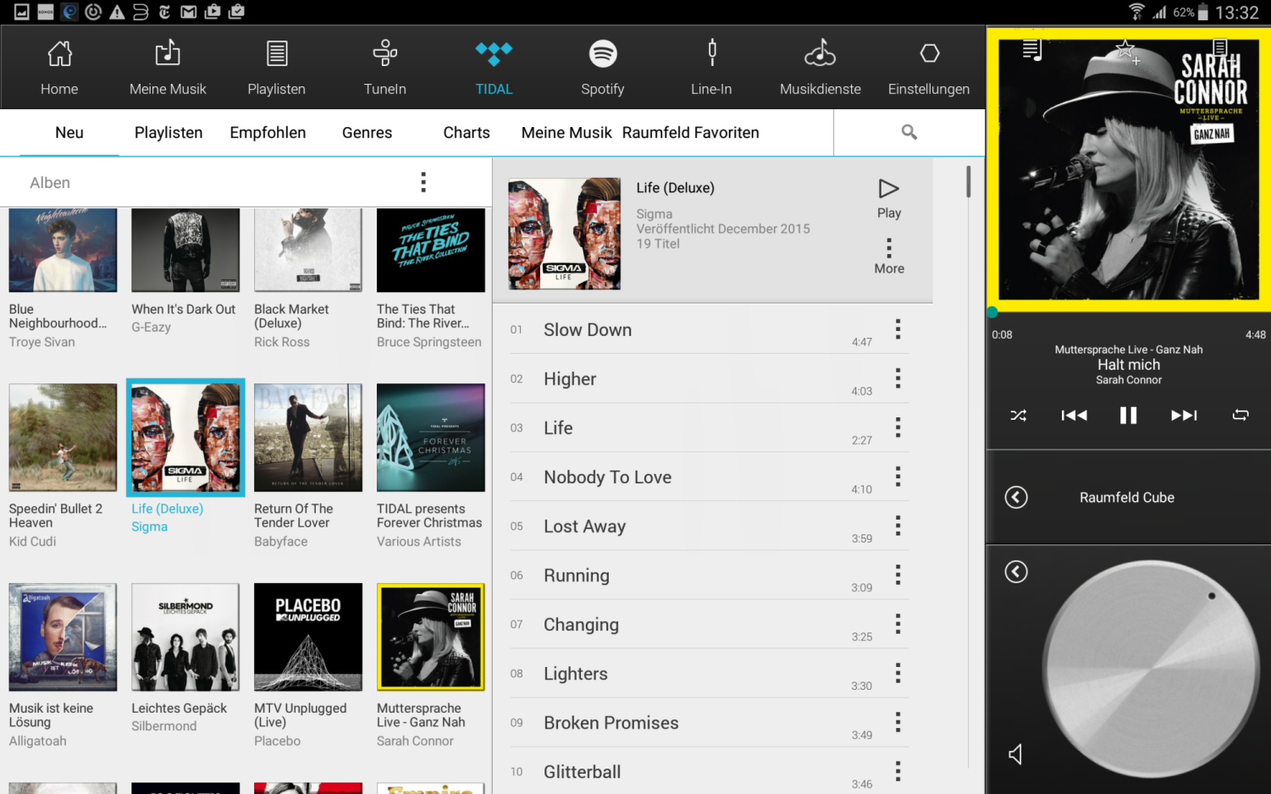The height and width of the screenshot is (794, 1271).
Task: Show the play queue list icon
Action: coord(1031,50)
